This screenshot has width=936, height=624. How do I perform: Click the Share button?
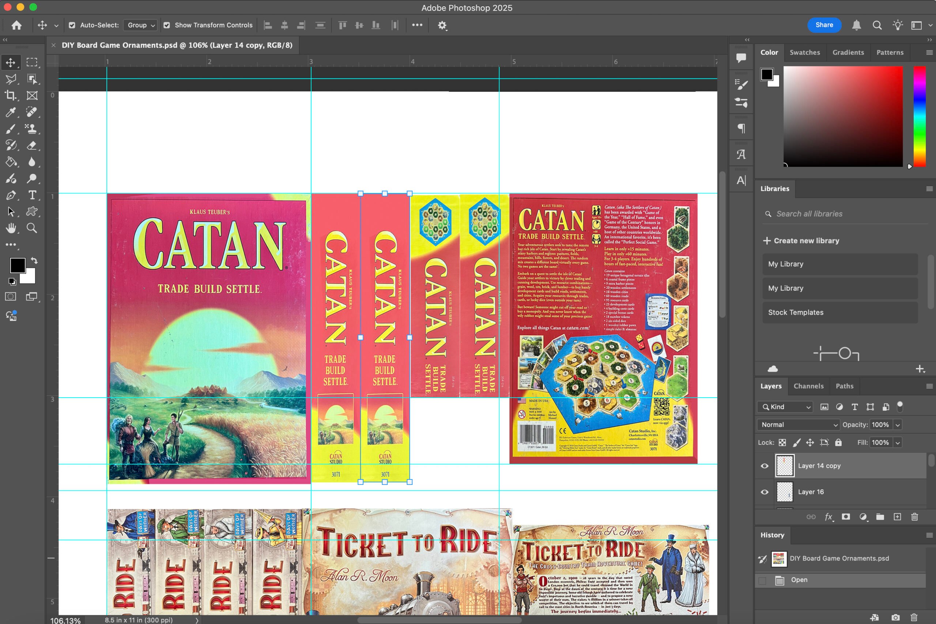coord(824,25)
